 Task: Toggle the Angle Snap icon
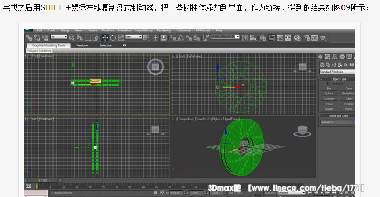(x=181, y=37)
